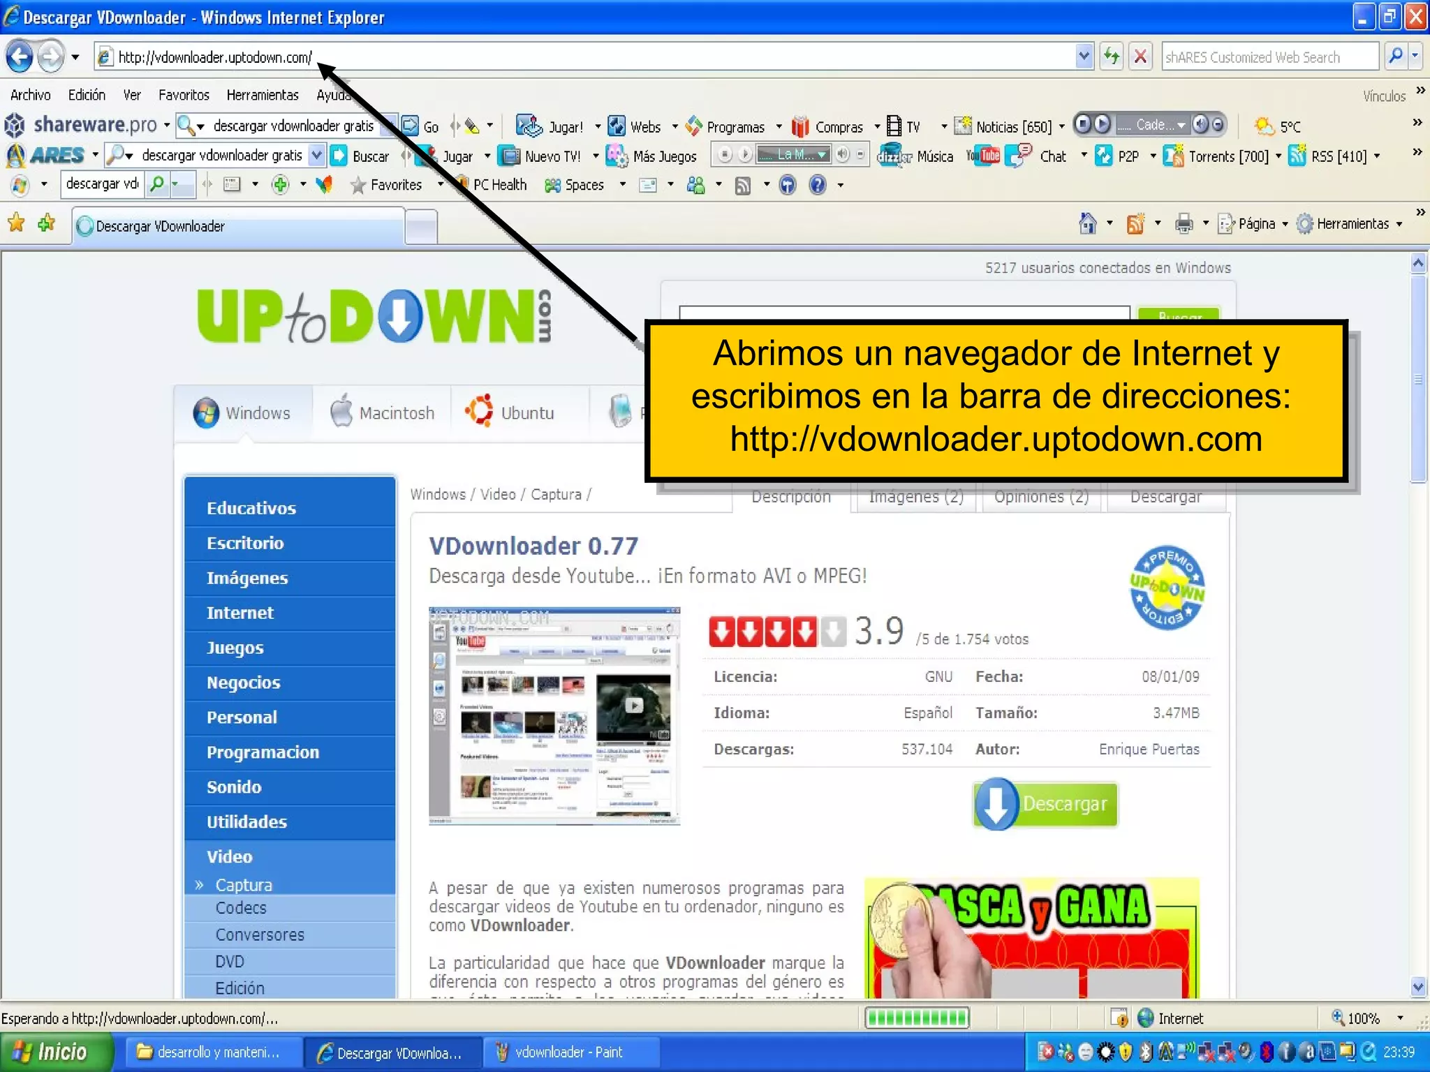This screenshot has width=1430, height=1072.
Task: Click the Más Juegos toolbar button
Action: click(x=651, y=156)
